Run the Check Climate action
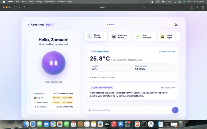 (96, 36)
